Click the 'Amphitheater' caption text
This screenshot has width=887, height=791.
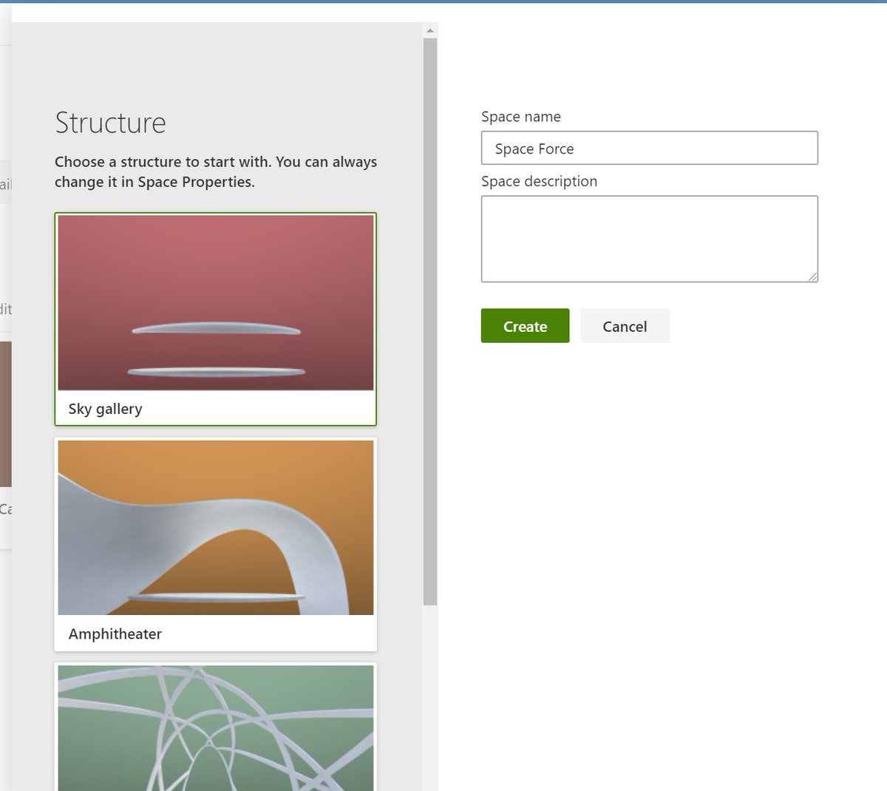pyautogui.click(x=115, y=634)
